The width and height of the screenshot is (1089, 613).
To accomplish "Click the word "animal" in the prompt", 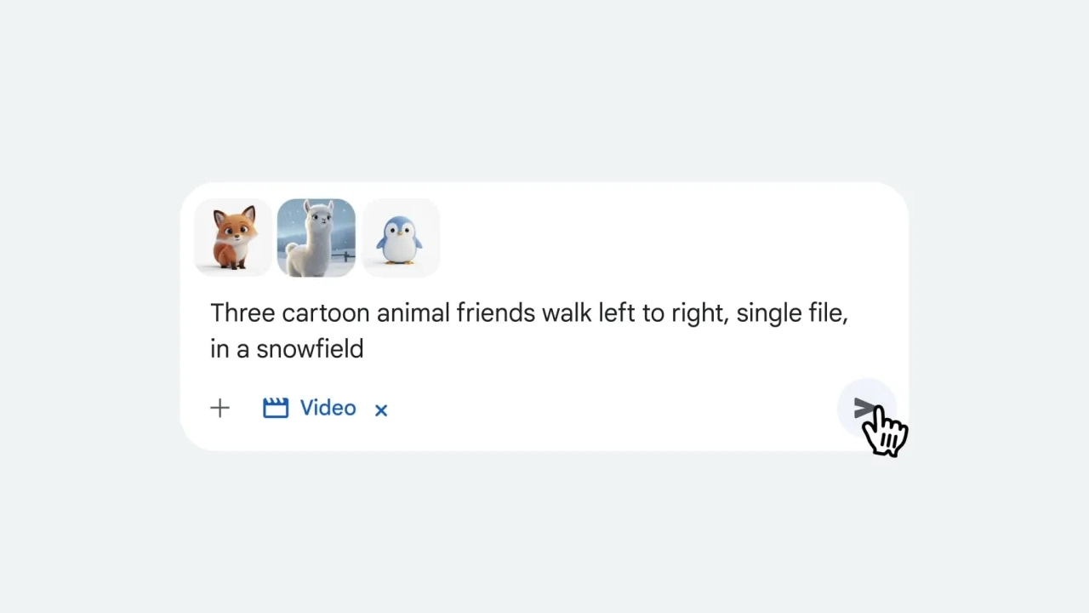I will coord(413,313).
